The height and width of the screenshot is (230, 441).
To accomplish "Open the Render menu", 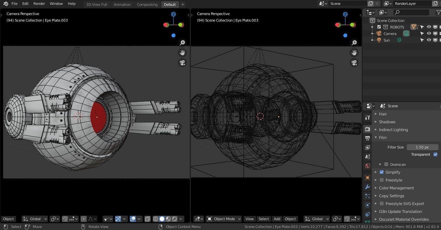I will coord(39,4).
